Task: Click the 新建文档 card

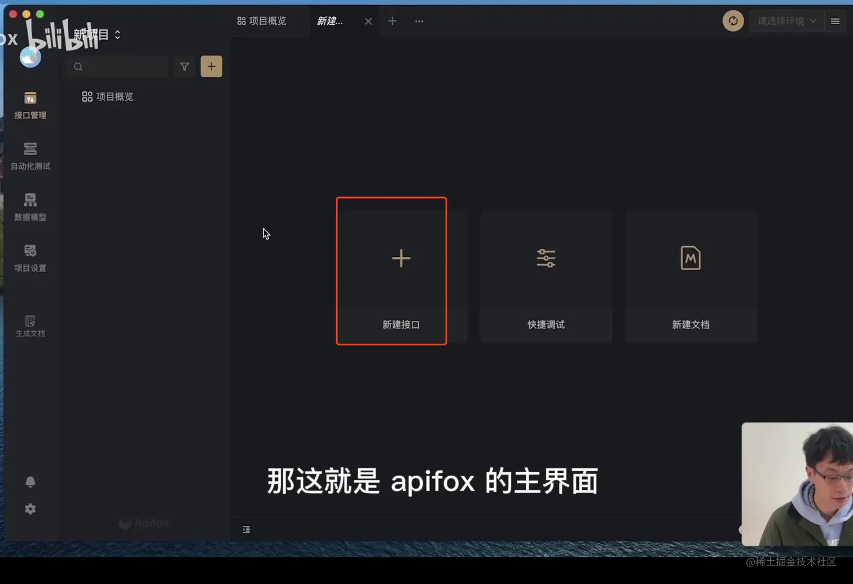Action: click(x=691, y=276)
